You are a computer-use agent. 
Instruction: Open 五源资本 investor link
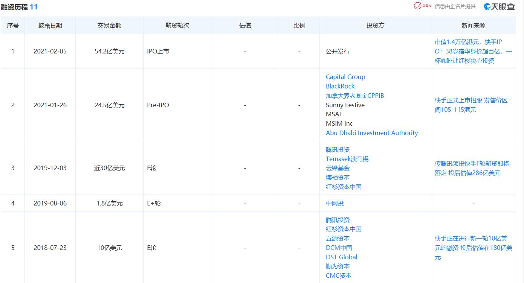pyautogui.click(x=338, y=238)
